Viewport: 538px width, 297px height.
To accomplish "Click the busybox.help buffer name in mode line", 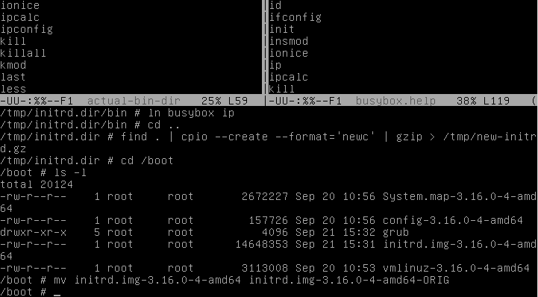I will tap(395, 101).
